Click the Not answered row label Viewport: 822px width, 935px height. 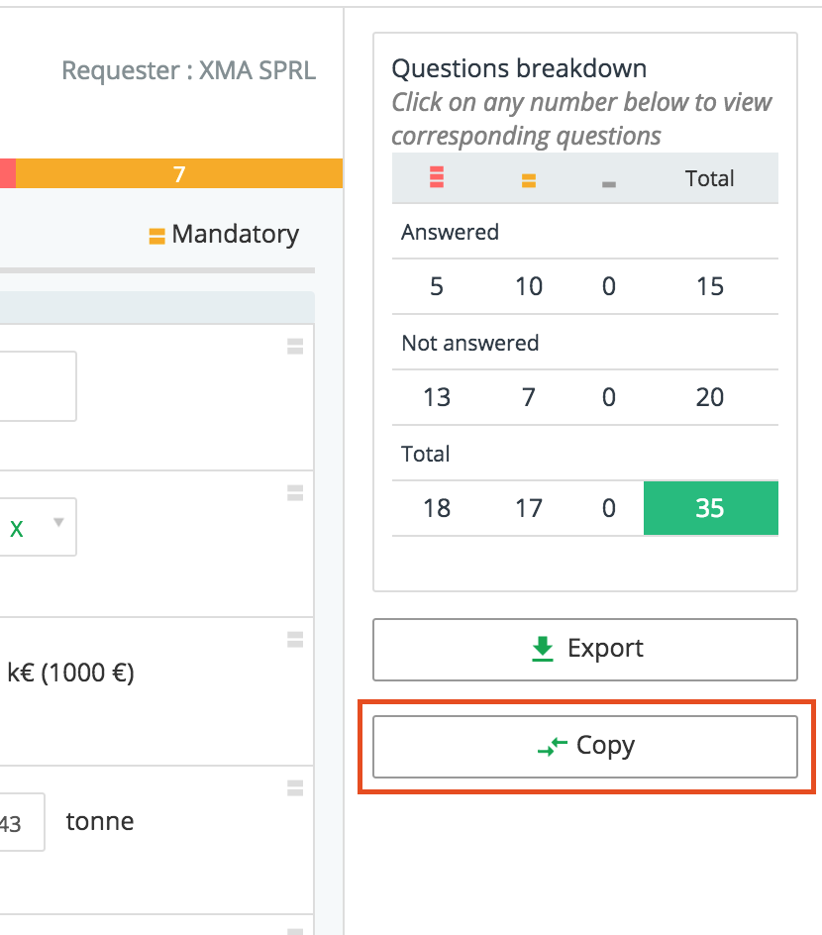pos(470,343)
